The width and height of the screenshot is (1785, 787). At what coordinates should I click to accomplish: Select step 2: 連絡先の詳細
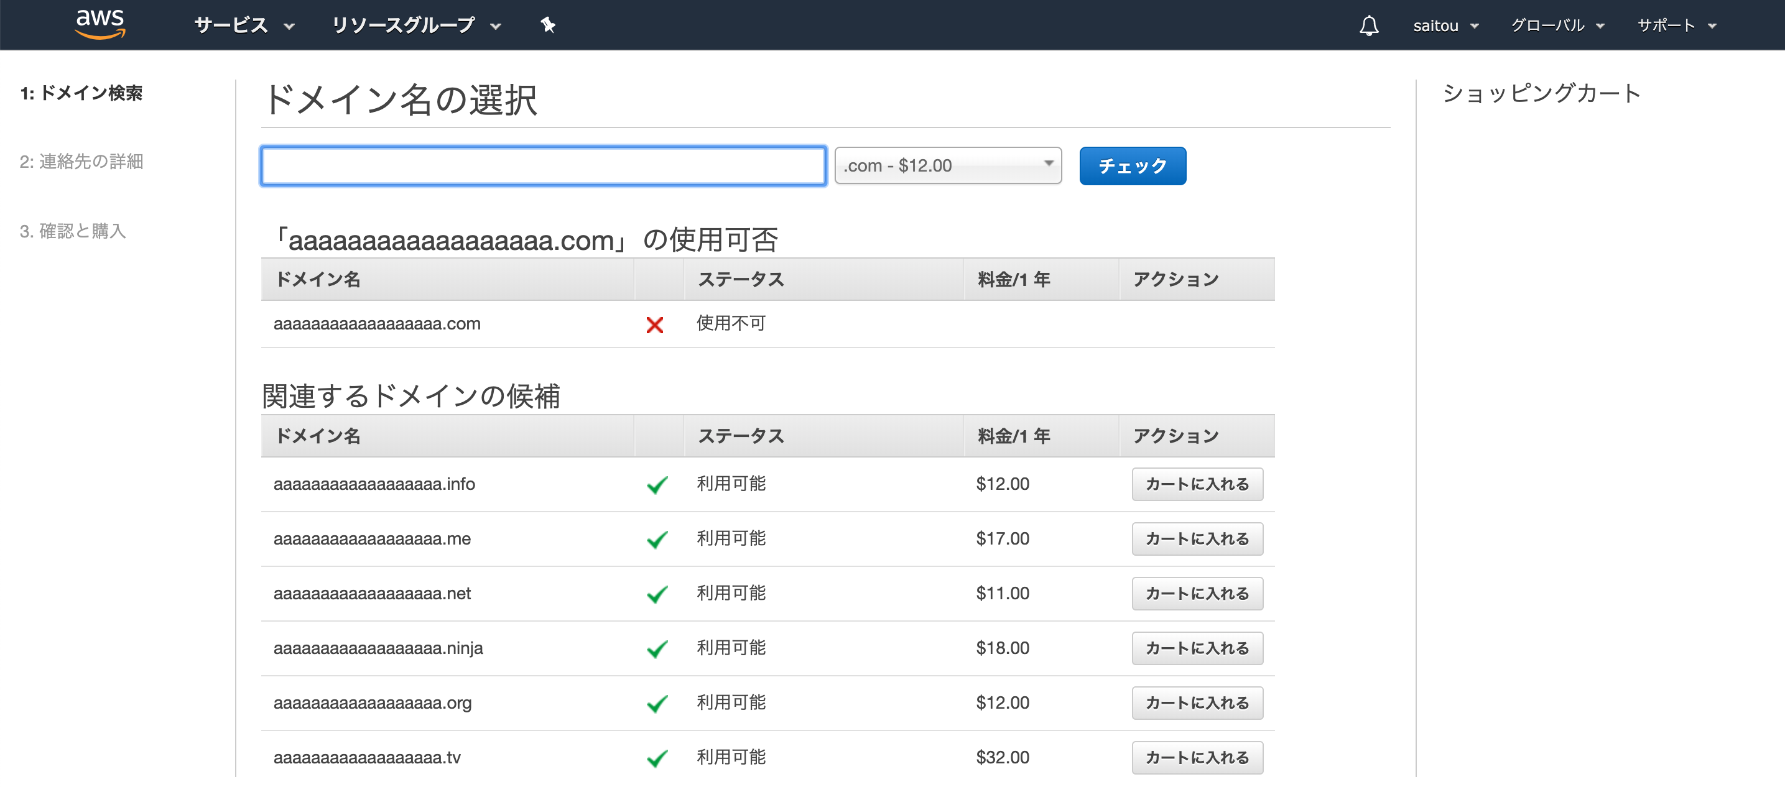pyautogui.click(x=81, y=162)
